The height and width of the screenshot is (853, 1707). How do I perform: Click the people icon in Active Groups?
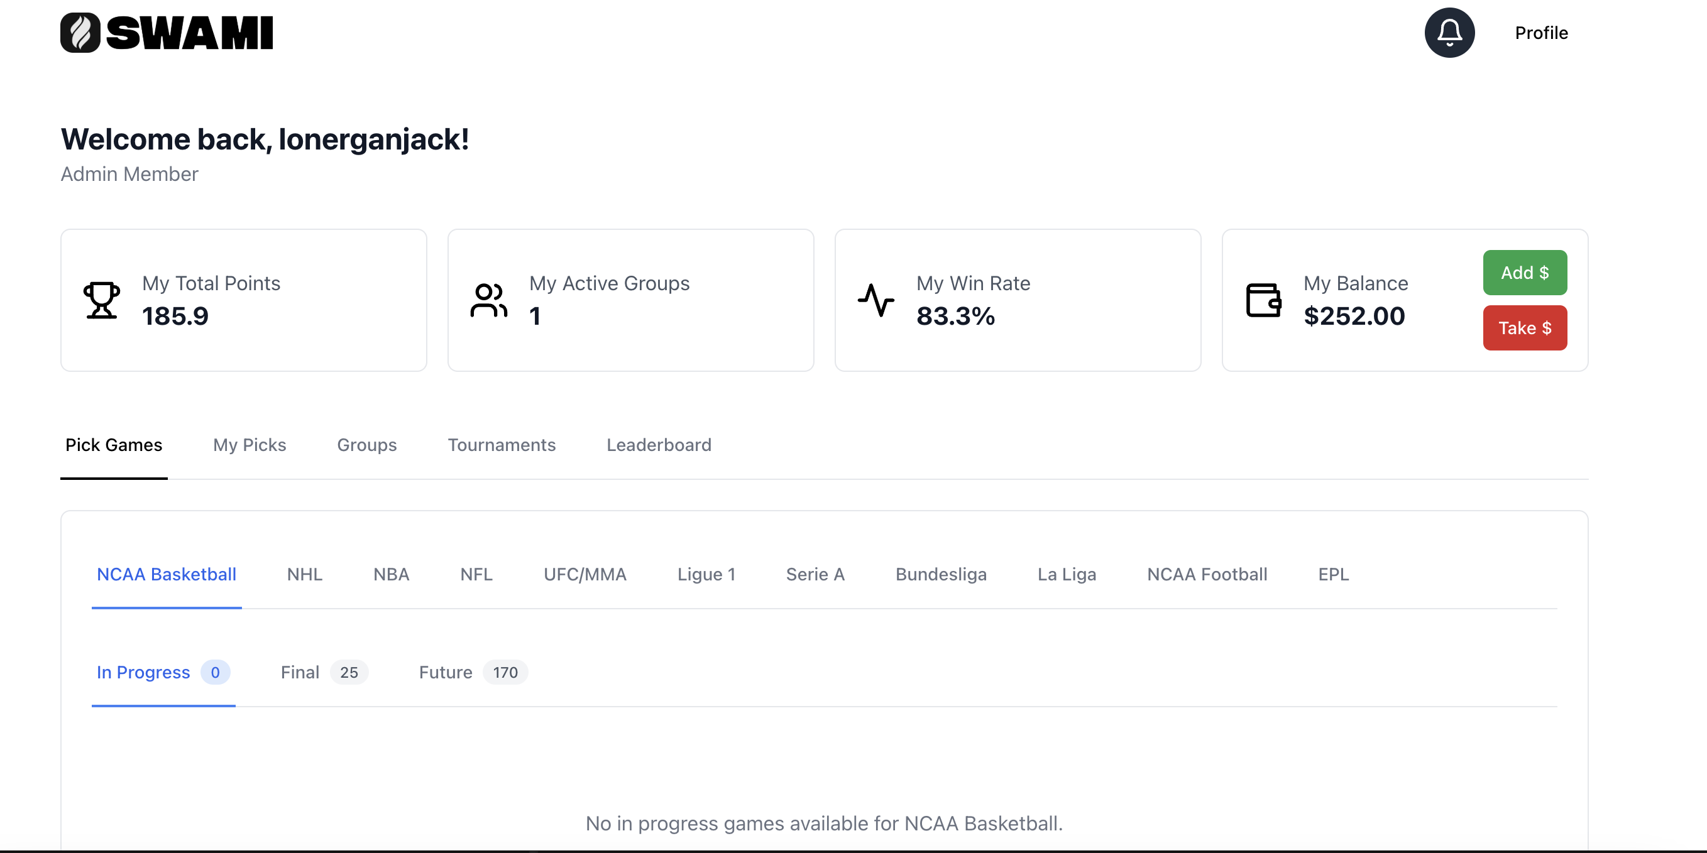pos(489,300)
